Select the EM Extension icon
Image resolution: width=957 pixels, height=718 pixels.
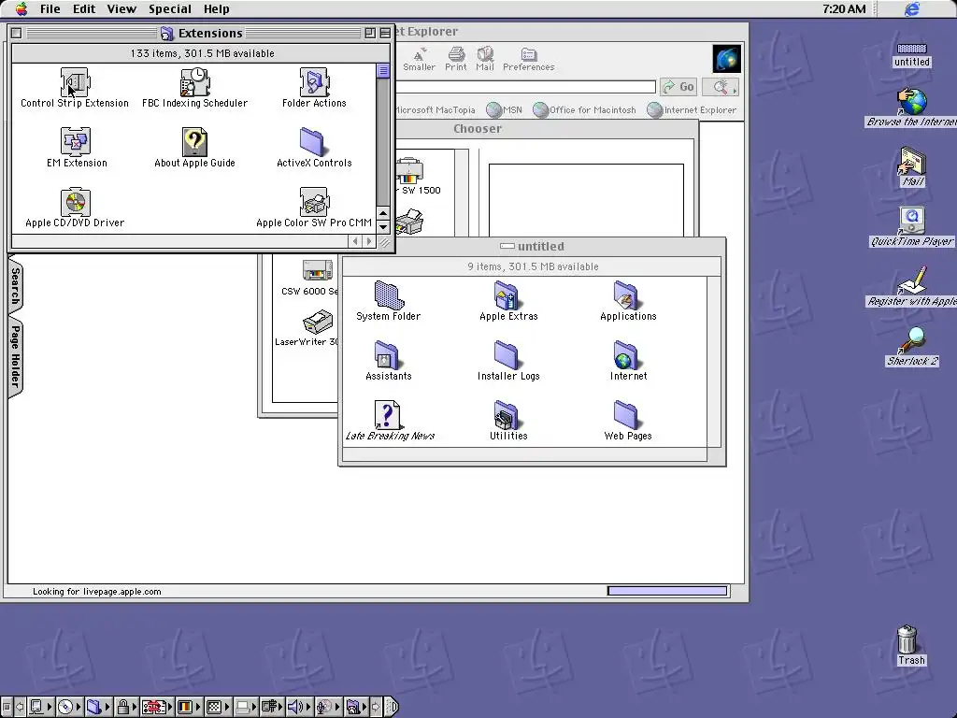(x=76, y=142)
